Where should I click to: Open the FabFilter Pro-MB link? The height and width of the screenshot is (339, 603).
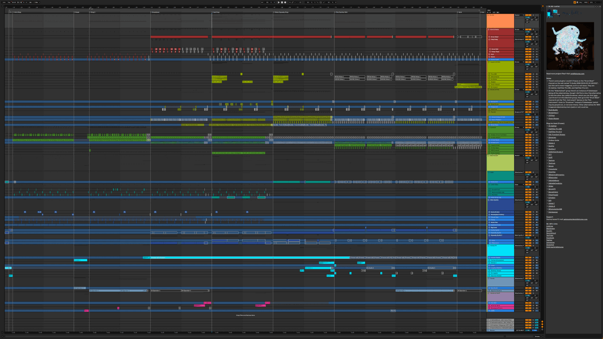pyautogui.click(x=555, y=129)
